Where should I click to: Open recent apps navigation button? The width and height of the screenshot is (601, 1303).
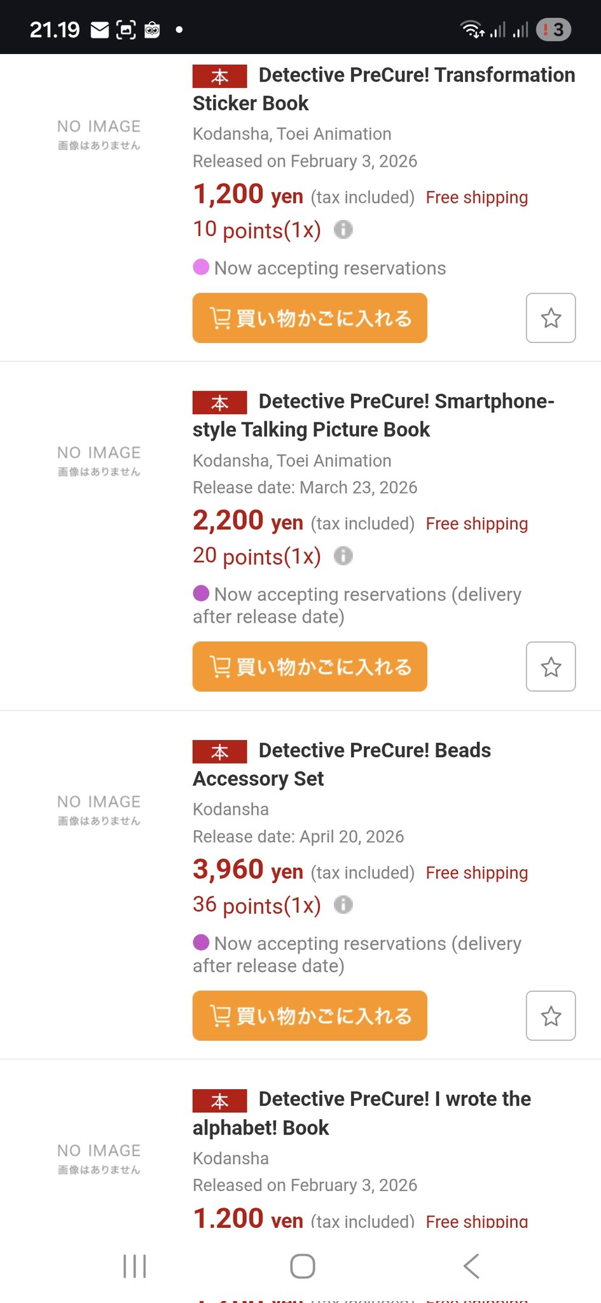point(134,1266)
